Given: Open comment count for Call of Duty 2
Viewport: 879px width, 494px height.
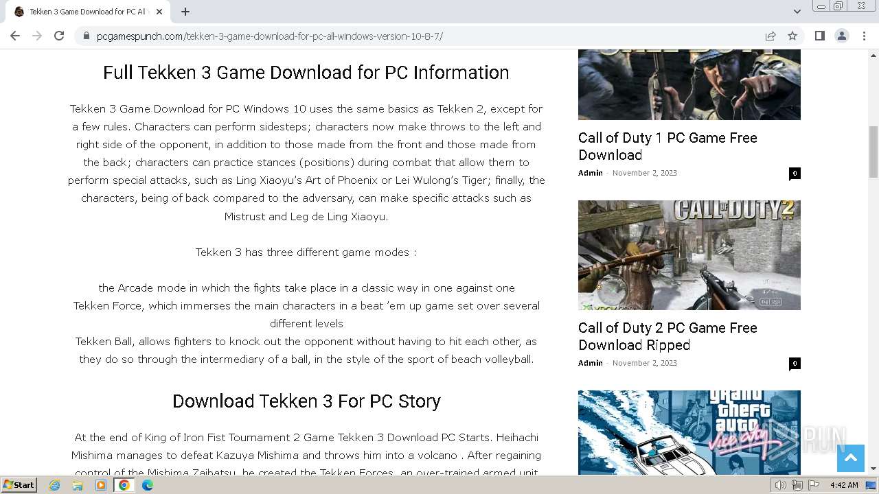Looking at the screenshot, I should click(x=795, y=363).
